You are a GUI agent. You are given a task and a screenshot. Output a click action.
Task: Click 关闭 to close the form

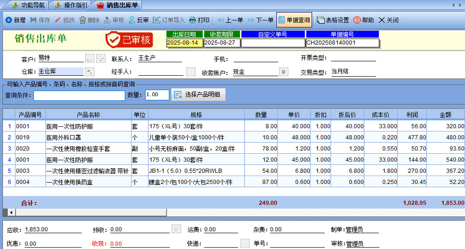[x=388, y=20]
